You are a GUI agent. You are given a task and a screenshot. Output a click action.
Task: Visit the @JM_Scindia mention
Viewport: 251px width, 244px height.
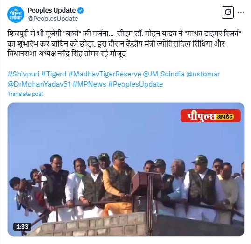coord(164,74)
